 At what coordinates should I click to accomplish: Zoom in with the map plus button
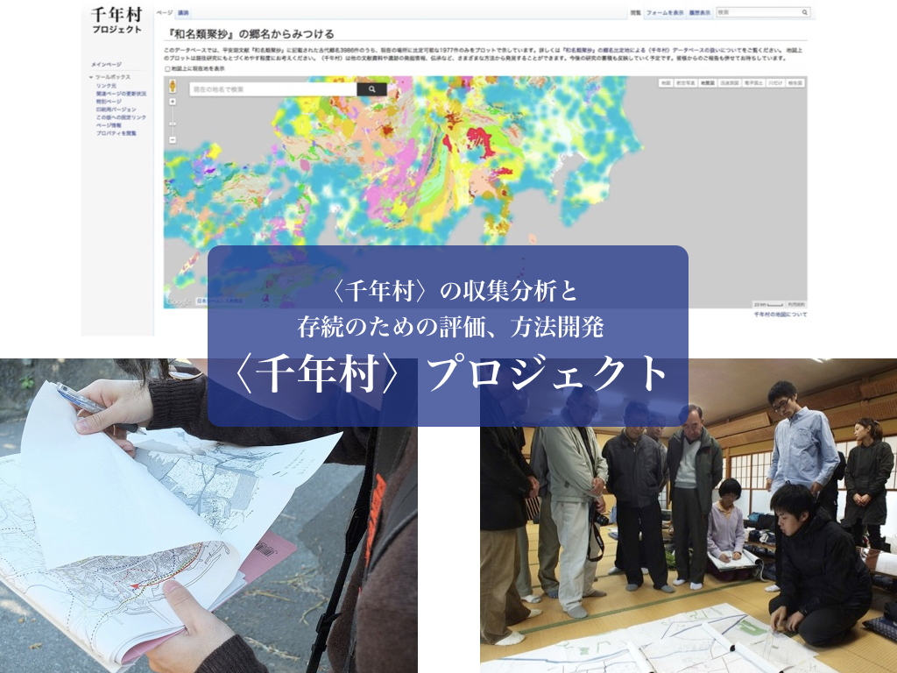point(173,102)
